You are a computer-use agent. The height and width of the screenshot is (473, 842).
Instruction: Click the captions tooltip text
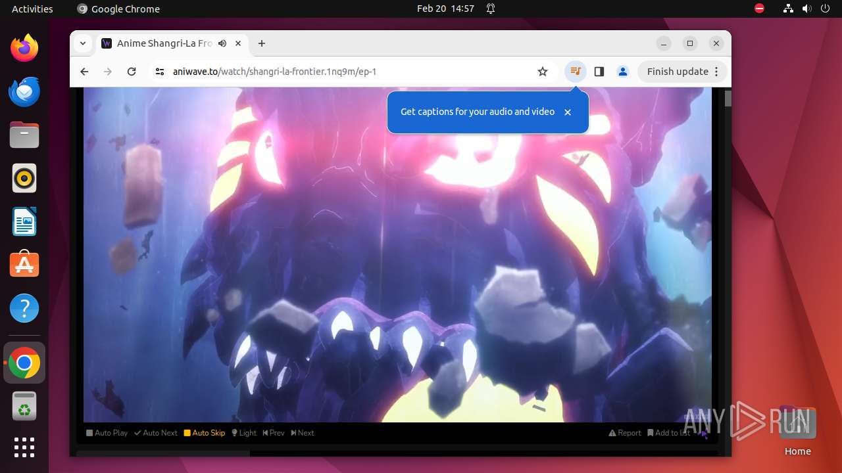tap(478, 112)
